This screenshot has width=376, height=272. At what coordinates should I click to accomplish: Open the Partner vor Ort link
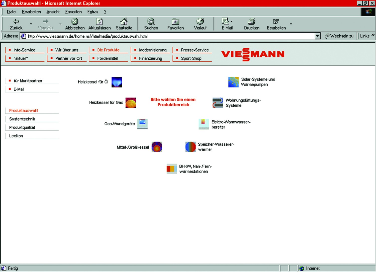tap(68, 58)
